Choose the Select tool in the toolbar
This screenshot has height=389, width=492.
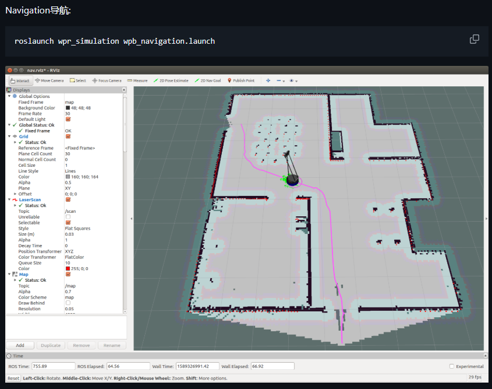point(78,80)
